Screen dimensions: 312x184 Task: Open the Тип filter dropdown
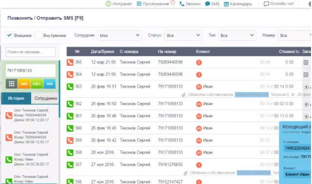[x=237, y=36]
